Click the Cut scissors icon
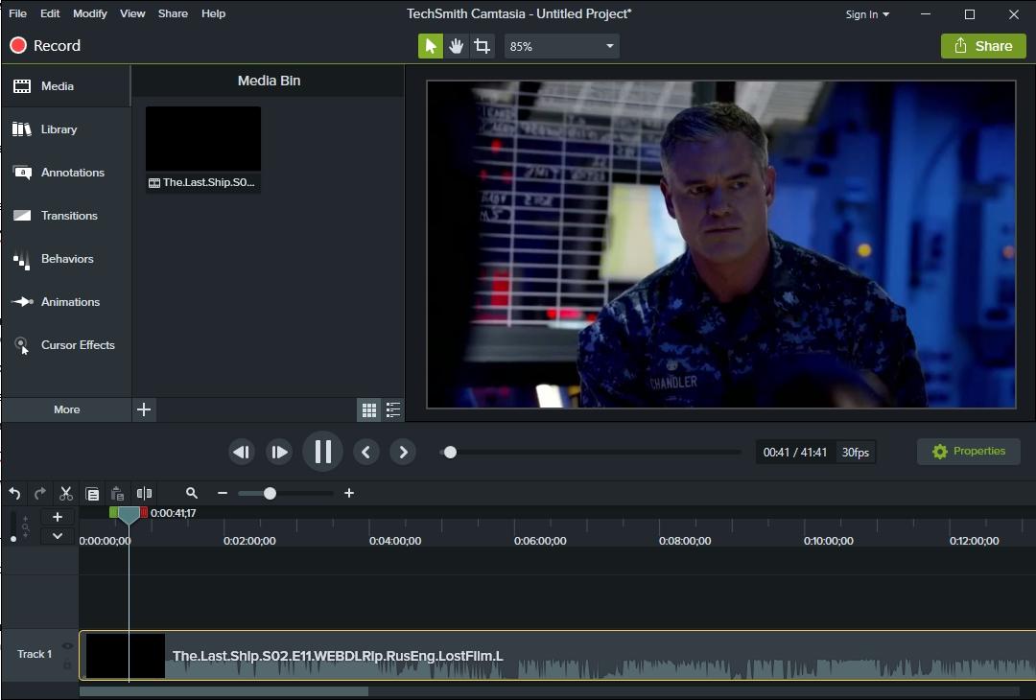 click(x=66, y=493)
